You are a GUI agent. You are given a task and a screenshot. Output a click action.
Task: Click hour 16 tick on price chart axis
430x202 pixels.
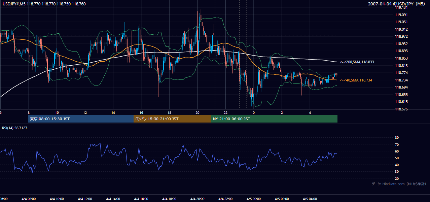(141, 113)
